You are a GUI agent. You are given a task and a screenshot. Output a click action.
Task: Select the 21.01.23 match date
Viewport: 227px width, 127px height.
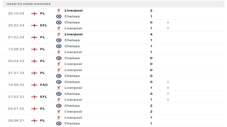(x=16, y=73)
